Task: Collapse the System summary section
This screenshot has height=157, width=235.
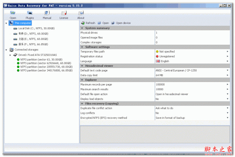Action: pos(82,28)
